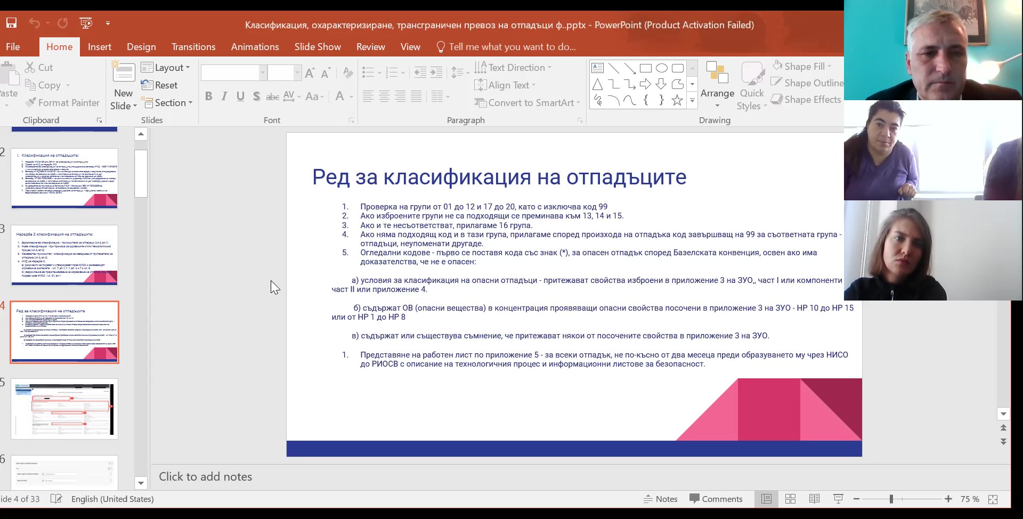Screen dimensions: 1023x519
Task: Select the rectangle shape in Drawing gallery
Action: [x=645, y=68]
